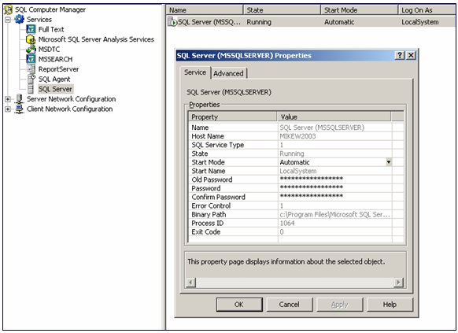This screenshot has height=333, width=458.
Task: Click the MIKEW2003 host name value
Action: point(297,136)
